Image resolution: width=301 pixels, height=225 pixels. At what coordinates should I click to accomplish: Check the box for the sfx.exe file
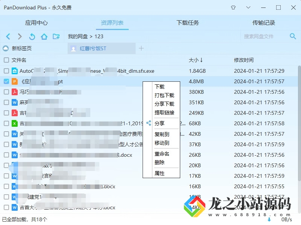[x=6, y=71]
